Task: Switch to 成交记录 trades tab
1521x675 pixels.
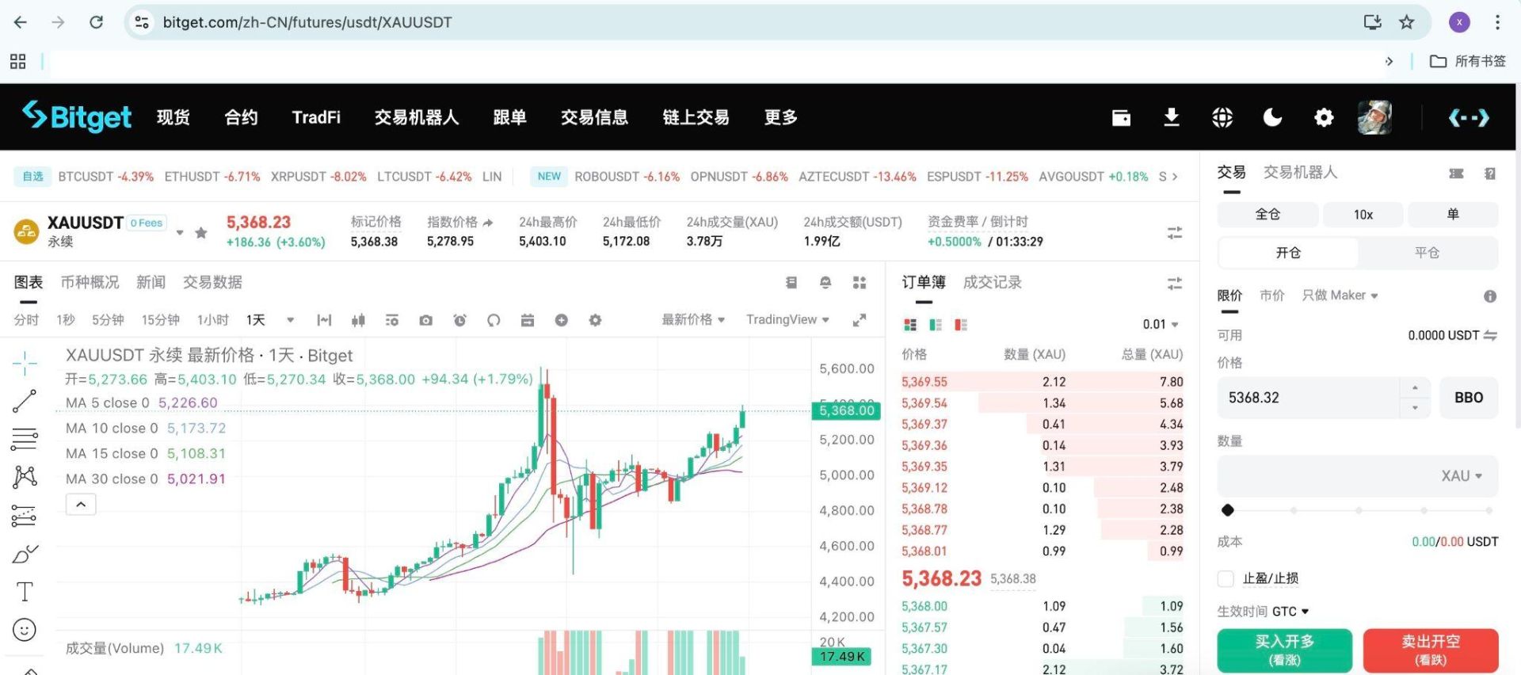Action: pos(992,282)
